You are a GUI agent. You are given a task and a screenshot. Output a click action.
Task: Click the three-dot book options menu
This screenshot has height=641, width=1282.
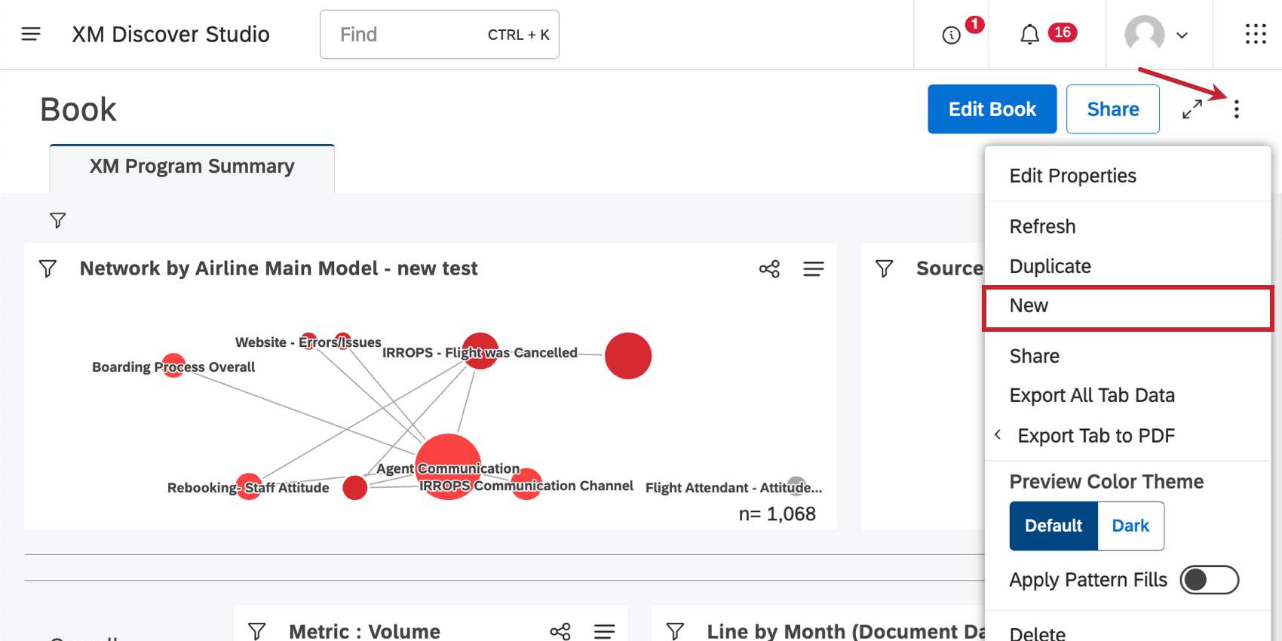pyautogui.click(x=1237, y=109)
